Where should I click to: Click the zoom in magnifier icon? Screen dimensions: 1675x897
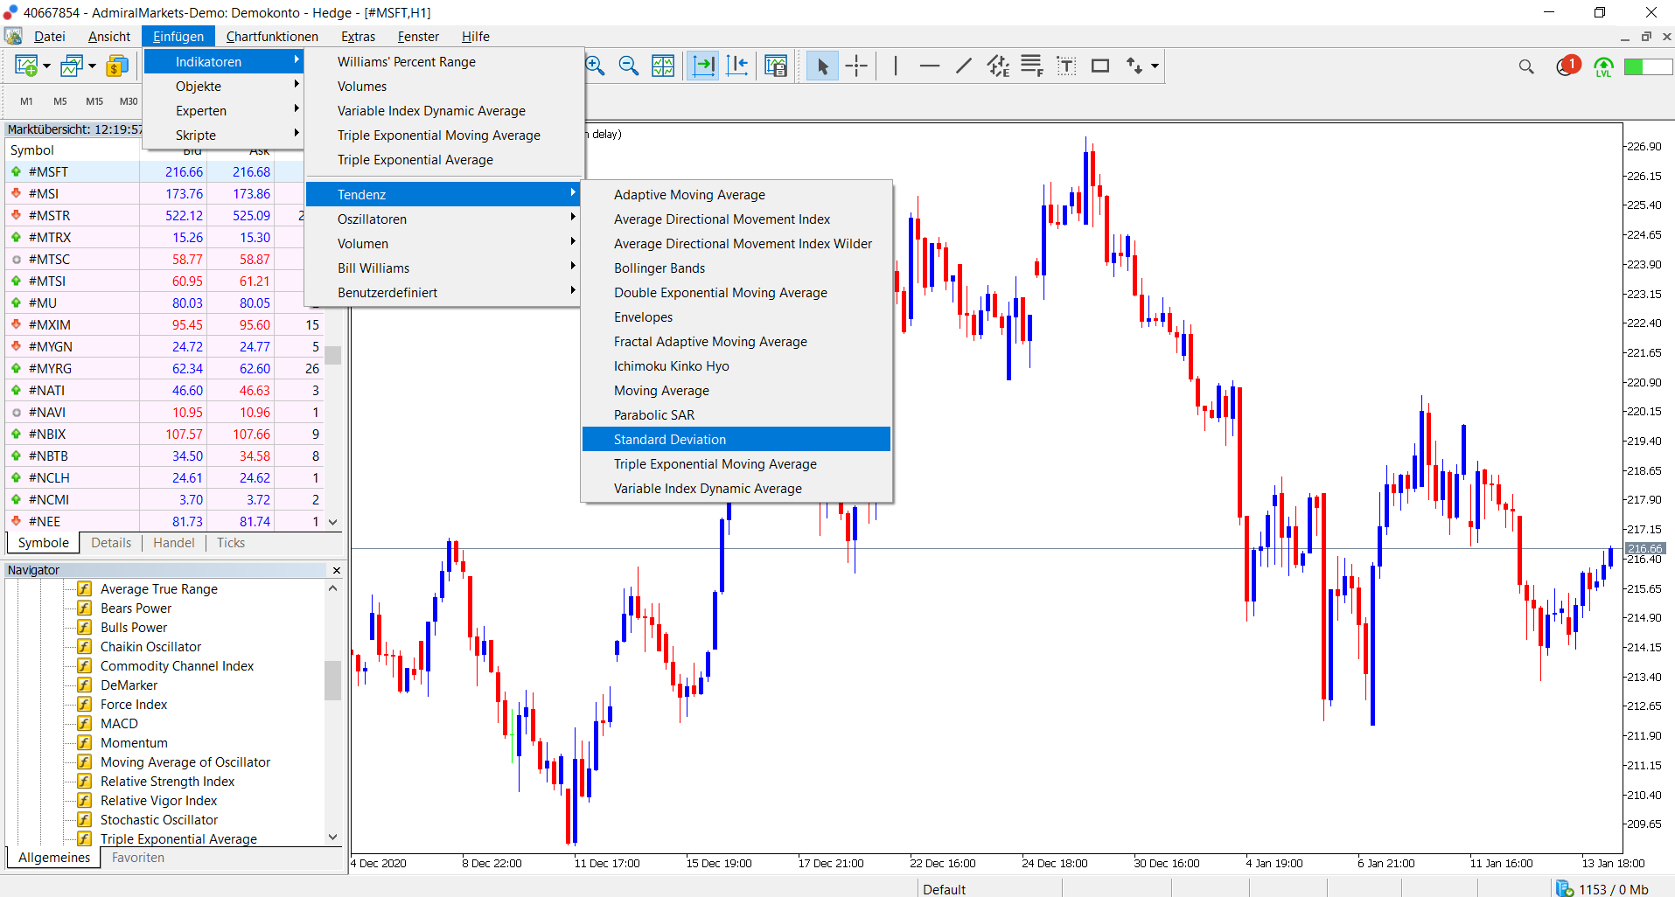click(596, 66)
